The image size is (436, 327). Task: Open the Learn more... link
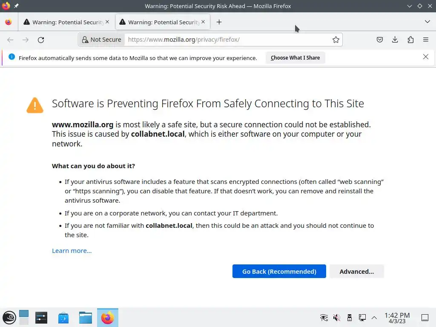click(72, 250)
